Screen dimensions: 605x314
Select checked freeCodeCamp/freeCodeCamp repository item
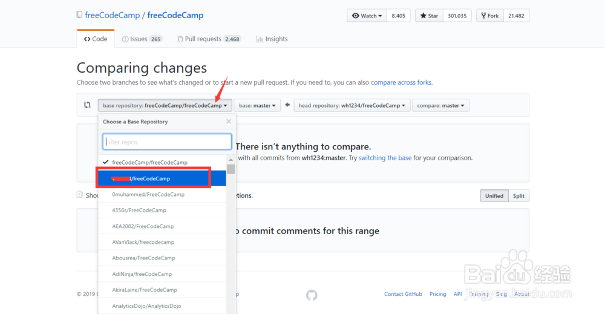[x=162, y=162]
